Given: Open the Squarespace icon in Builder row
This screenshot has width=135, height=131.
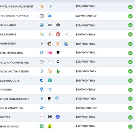Looking at the screenshot, I should pos(58,25).
